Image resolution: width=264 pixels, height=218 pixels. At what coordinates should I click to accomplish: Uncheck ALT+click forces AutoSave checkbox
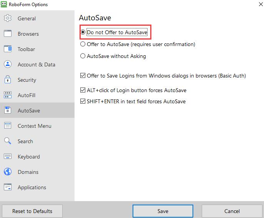(83, 90)
